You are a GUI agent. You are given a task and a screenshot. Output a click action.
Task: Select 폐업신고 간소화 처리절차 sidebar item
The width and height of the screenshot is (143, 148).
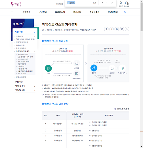25,71
